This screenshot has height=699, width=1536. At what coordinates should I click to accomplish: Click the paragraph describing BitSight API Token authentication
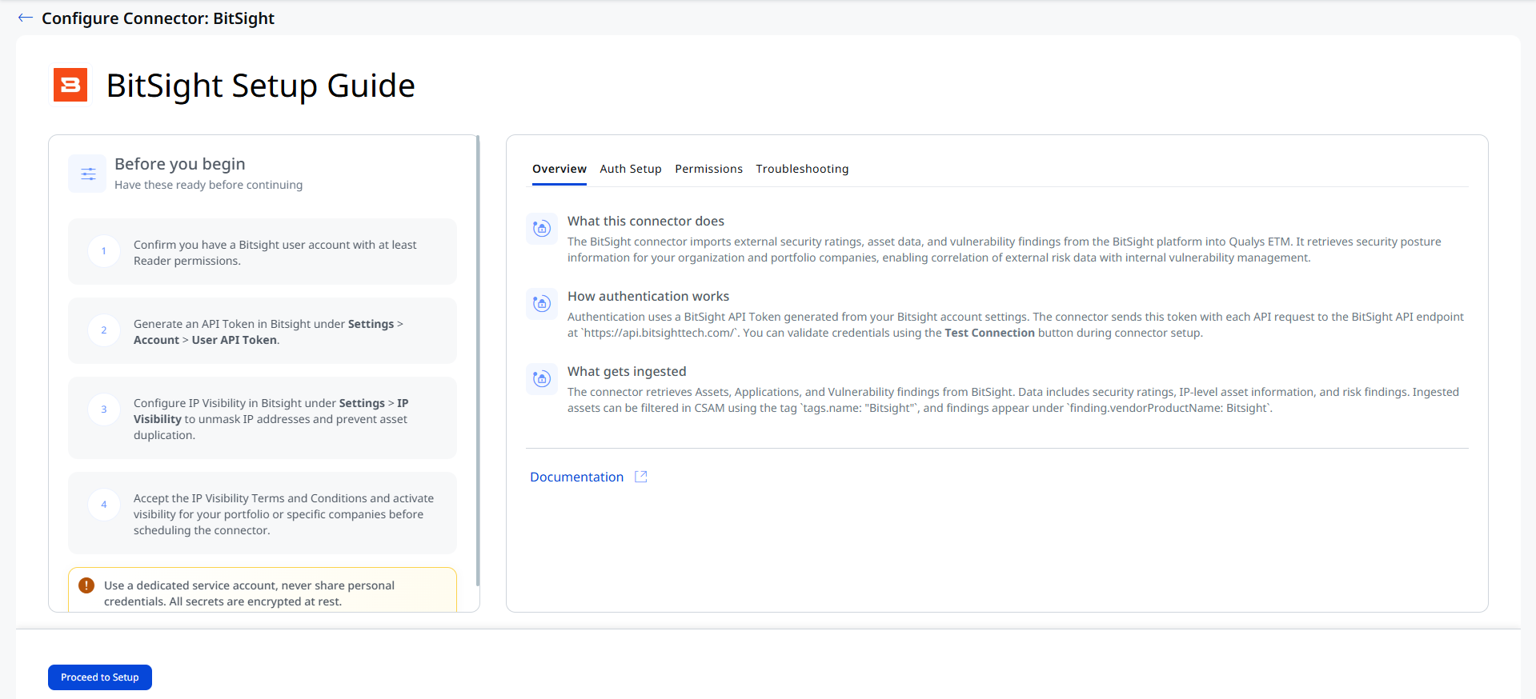point(1016,325)
